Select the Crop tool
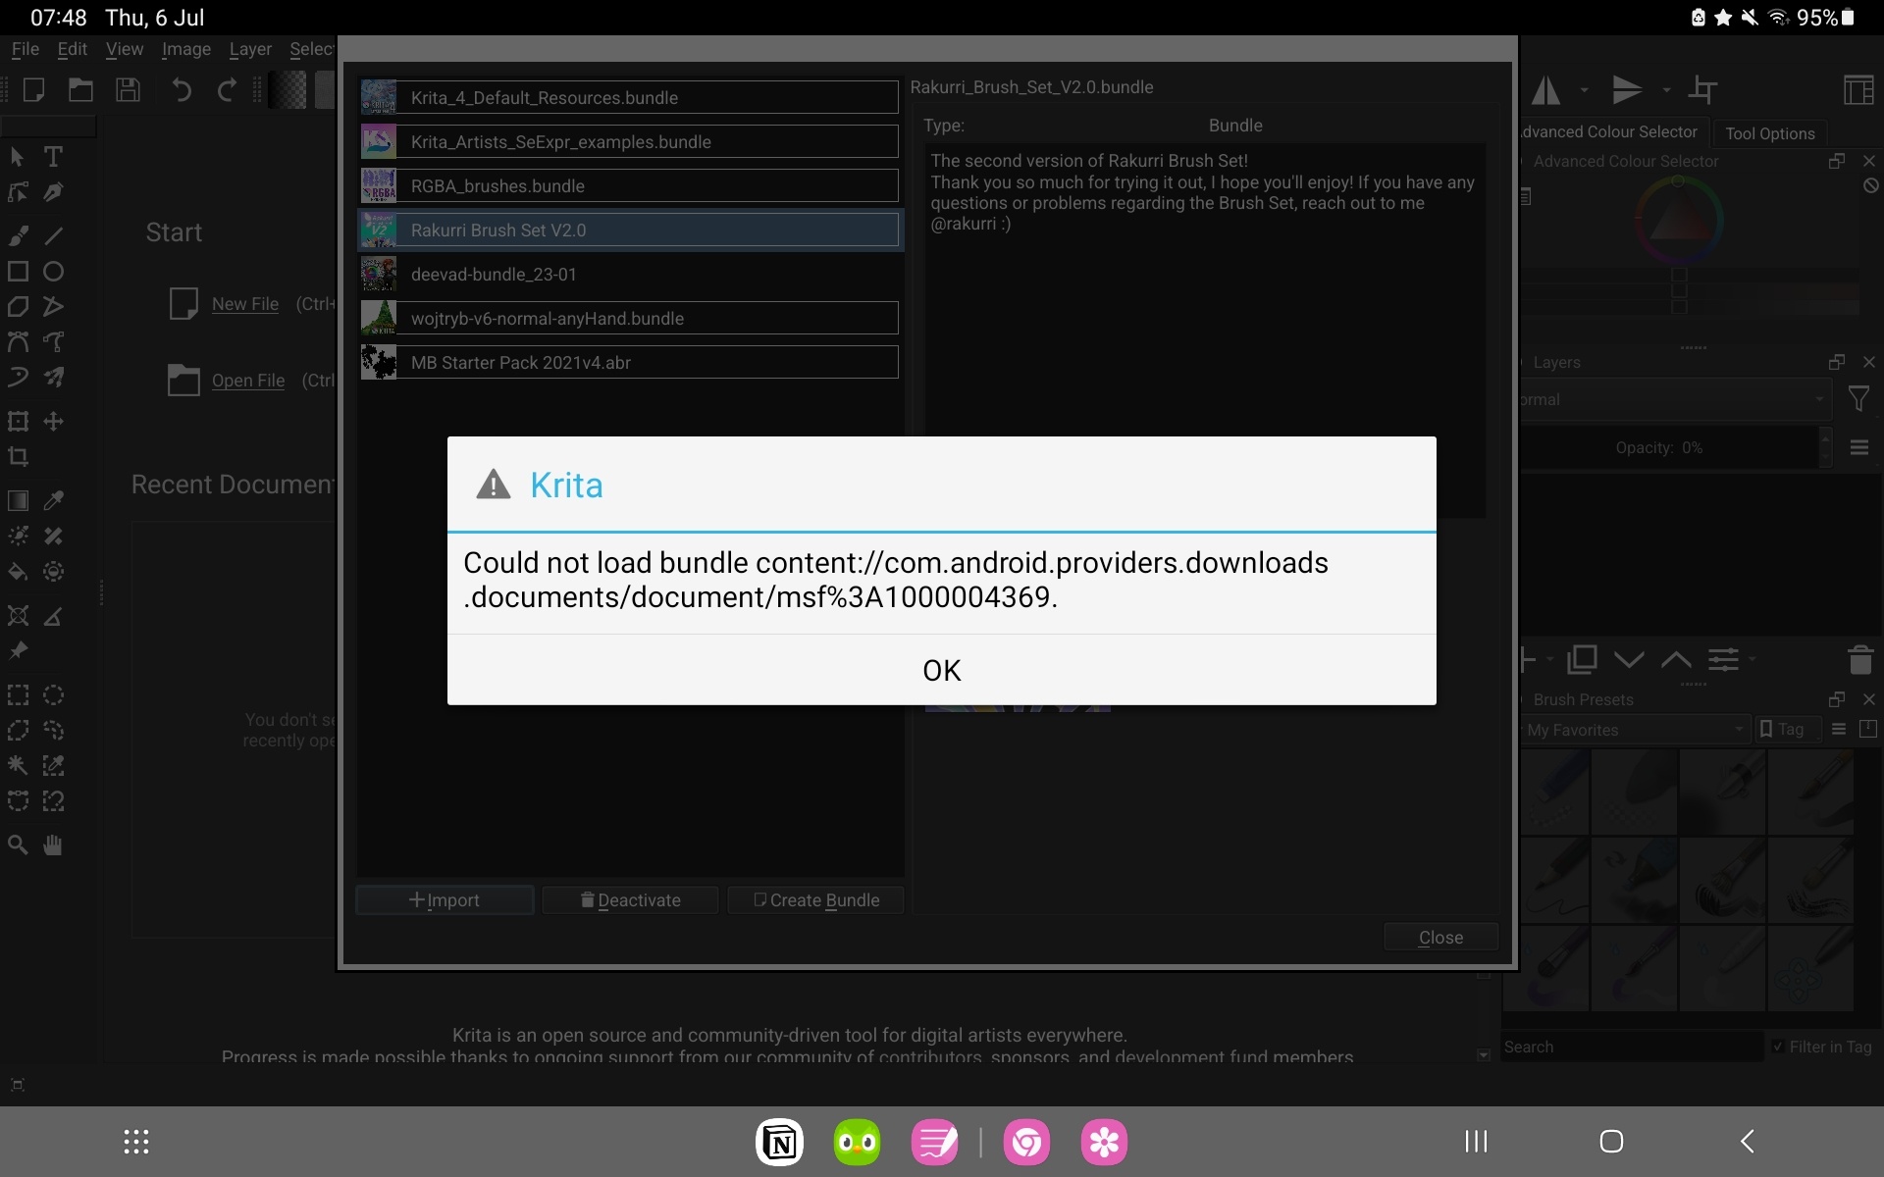 click(18, 456)
